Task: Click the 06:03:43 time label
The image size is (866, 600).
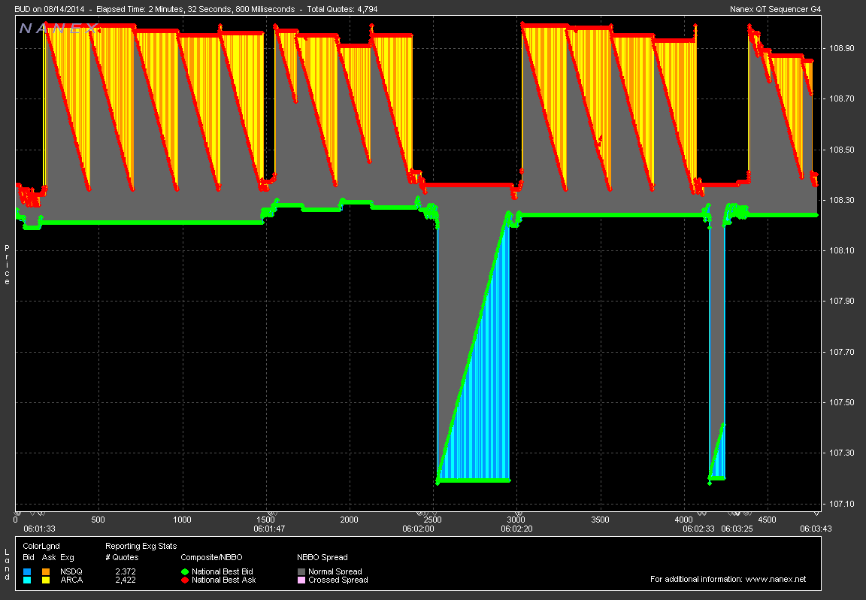Action: pos(816,529)
